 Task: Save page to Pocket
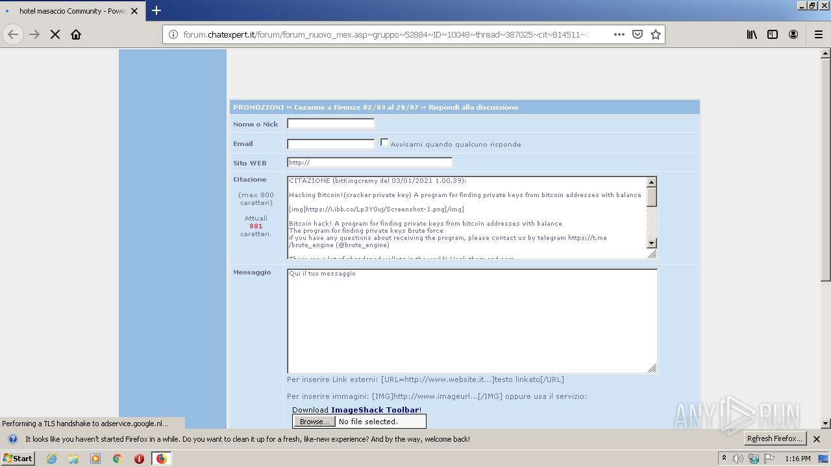coord(638,34)
